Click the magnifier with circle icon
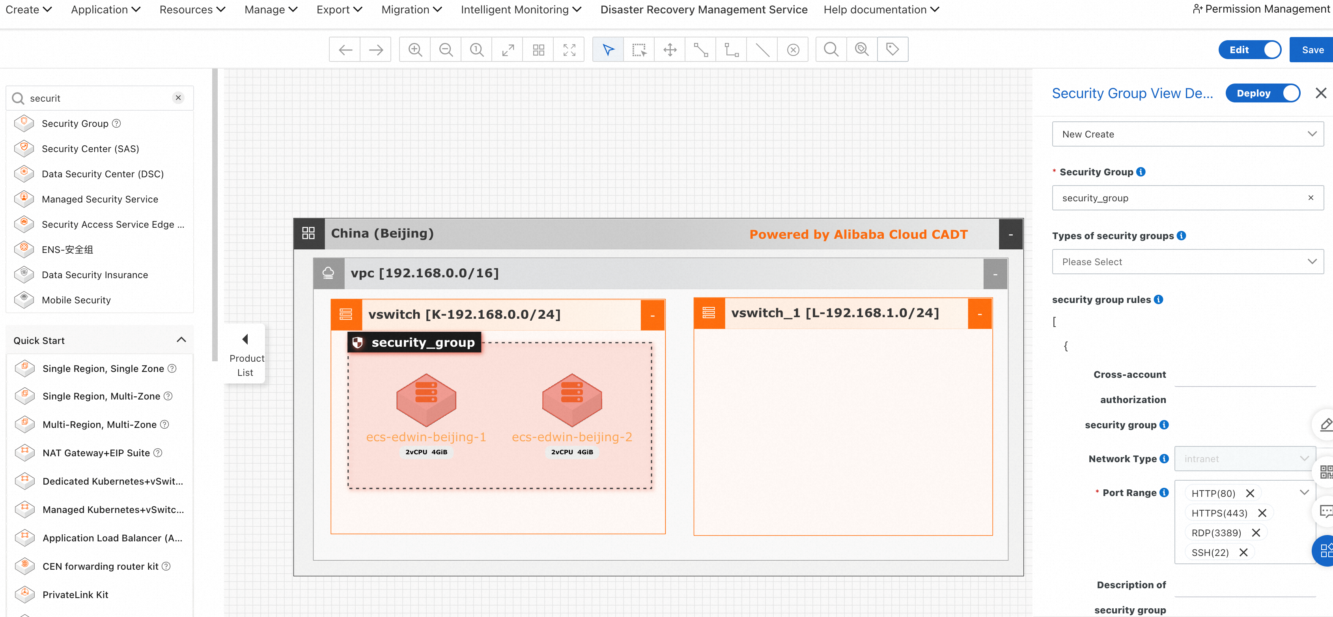 (862, 50)
